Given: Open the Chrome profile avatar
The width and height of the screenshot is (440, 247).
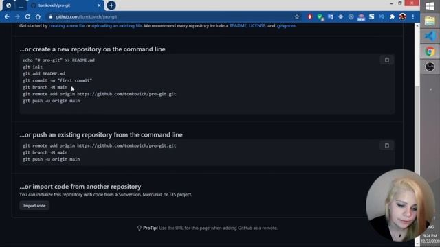Looking at the screenshot, I should point(403,16).
